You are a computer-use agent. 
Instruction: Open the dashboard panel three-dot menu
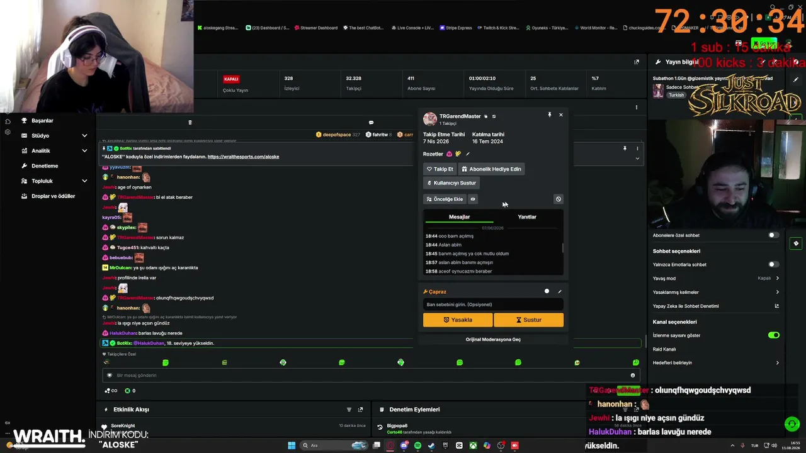click(637, 108)
